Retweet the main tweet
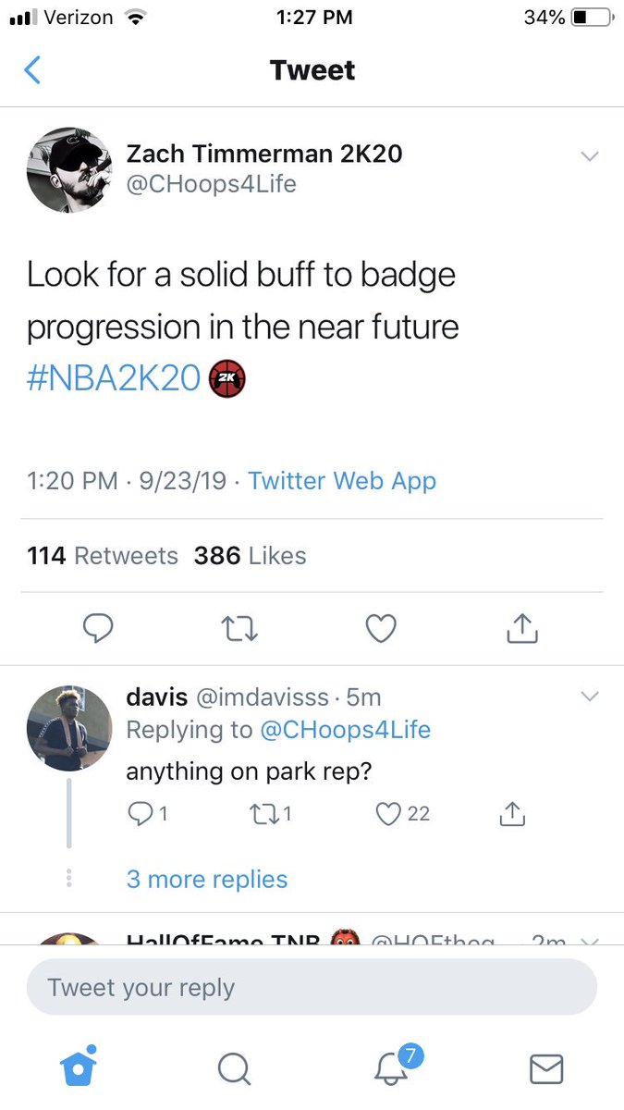 coord(240,629)
